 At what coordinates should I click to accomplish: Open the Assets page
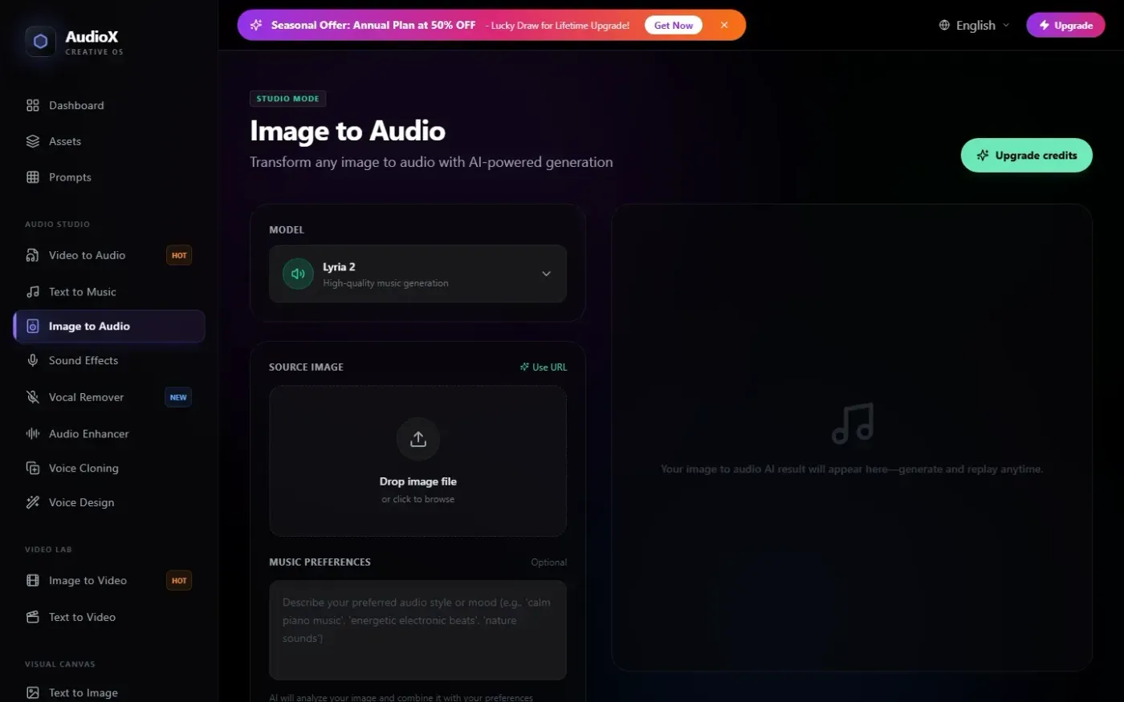point(108,141)
